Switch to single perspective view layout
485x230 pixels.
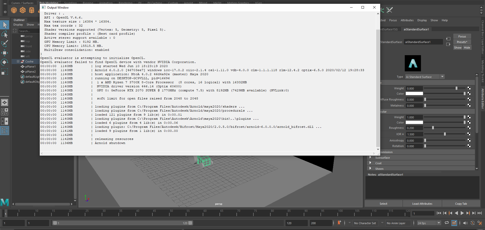5,102
